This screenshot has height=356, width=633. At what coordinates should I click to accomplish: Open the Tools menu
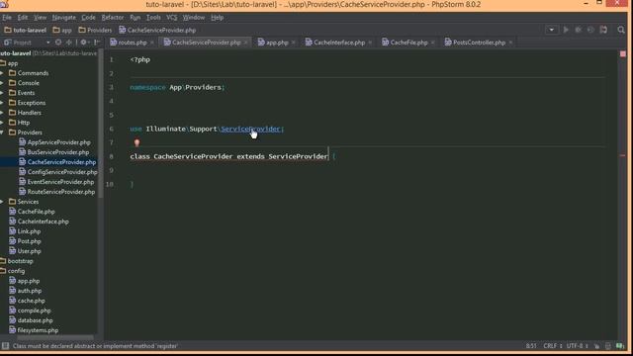point(153,18)
